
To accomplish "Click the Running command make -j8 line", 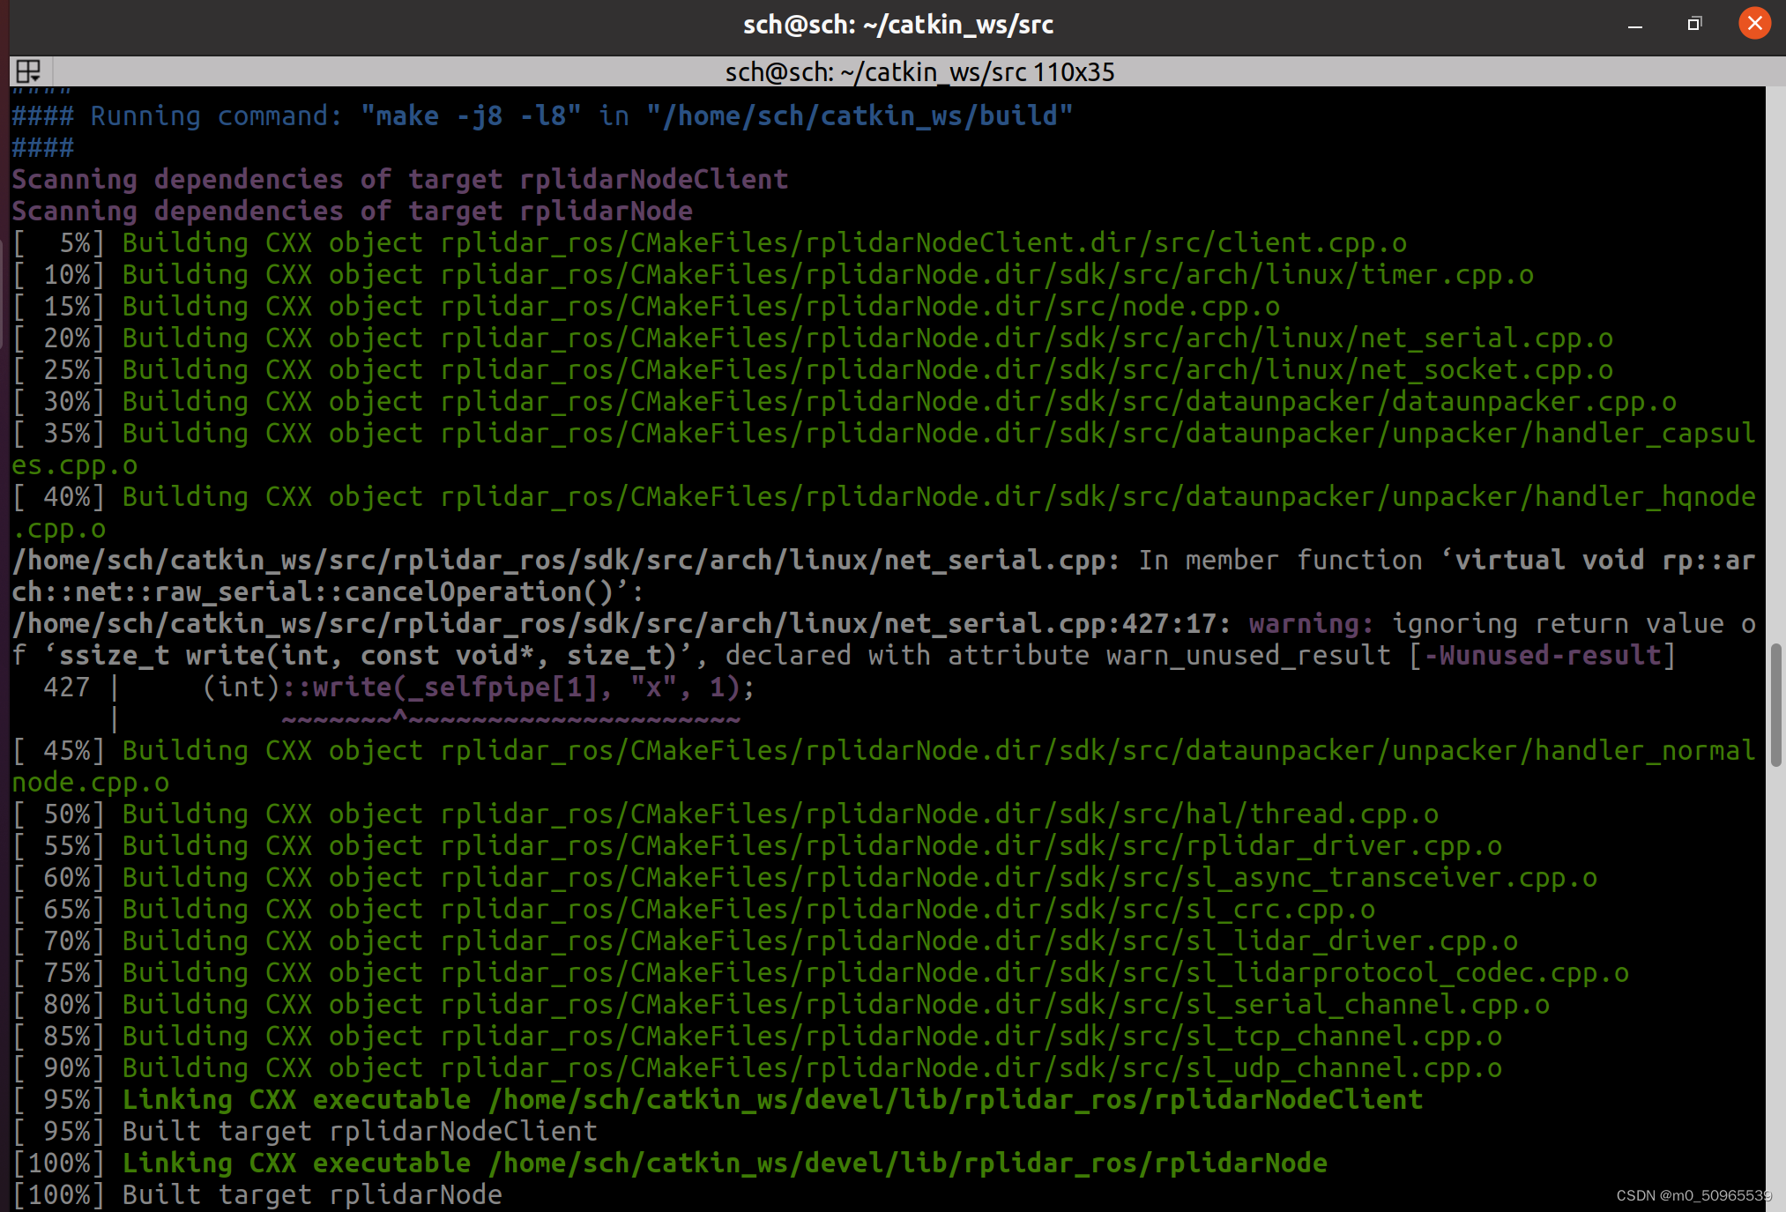I will pyautogui.click(x=542, y=116).
